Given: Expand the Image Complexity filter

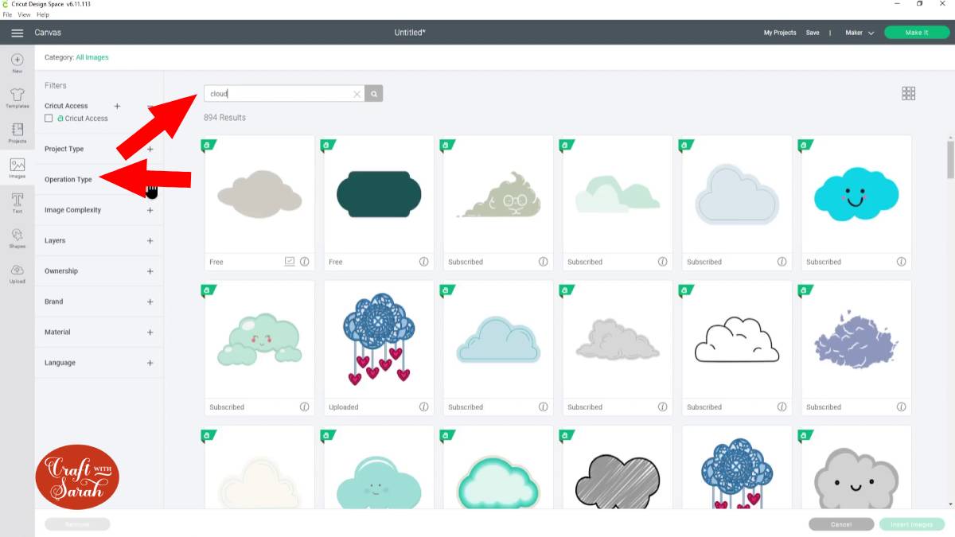Looking at the screenshot, I should (x=99, y=210).
